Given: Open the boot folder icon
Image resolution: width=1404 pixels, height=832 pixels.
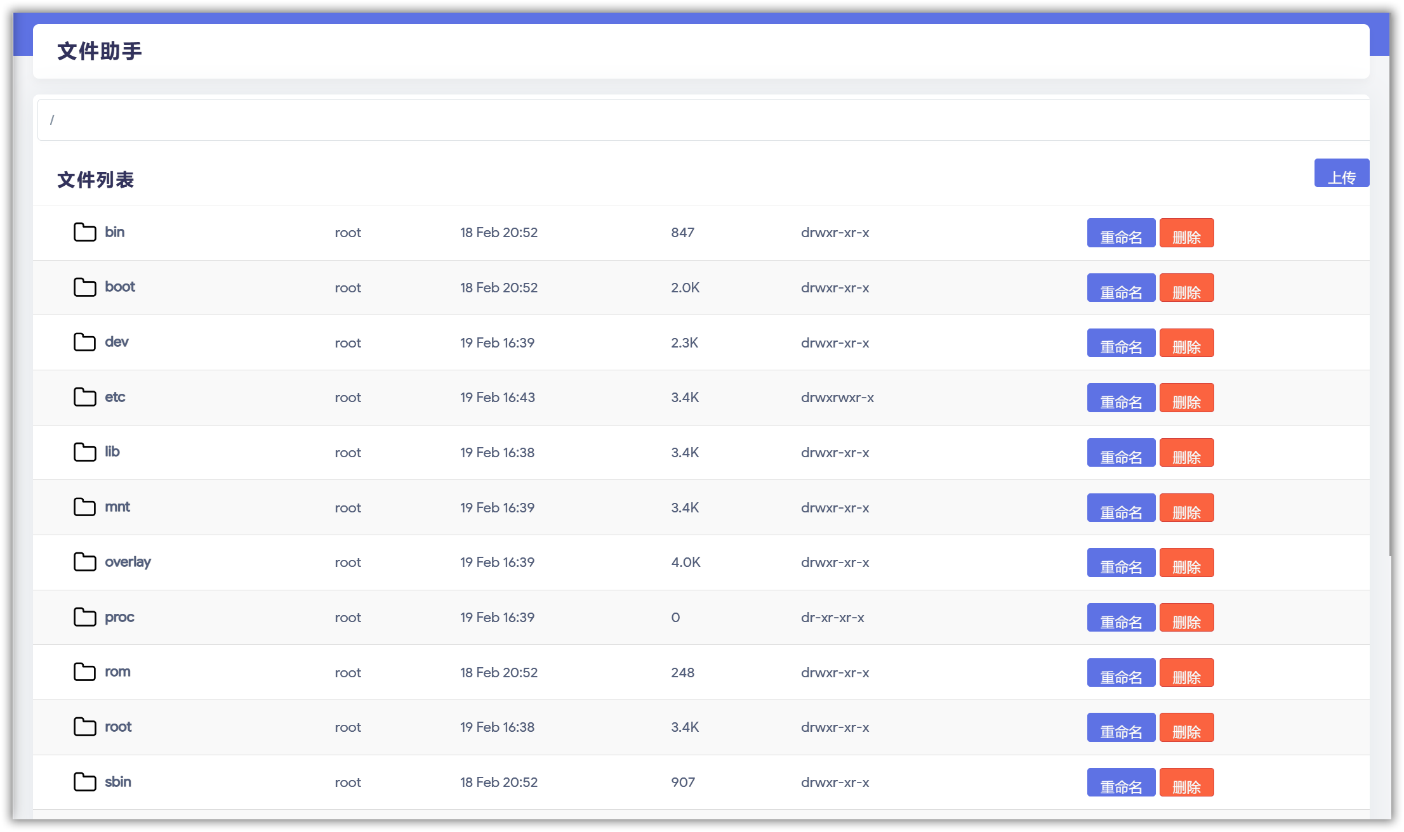Looking at the screenshot, I should coord(84,287).
